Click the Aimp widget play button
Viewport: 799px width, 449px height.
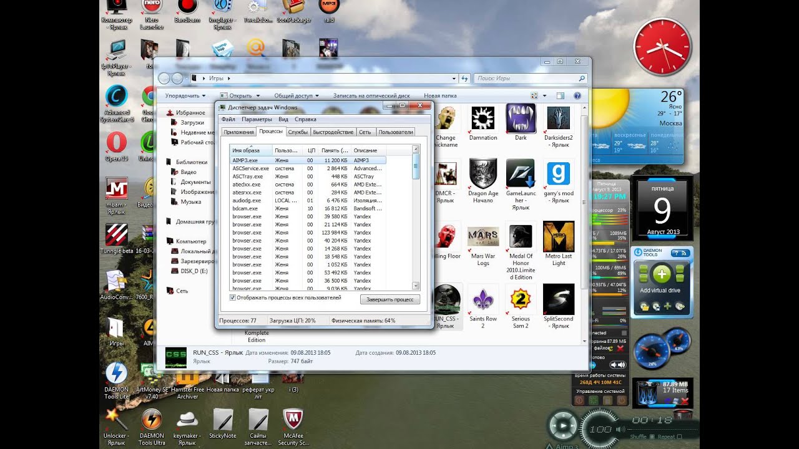point(564,426)
